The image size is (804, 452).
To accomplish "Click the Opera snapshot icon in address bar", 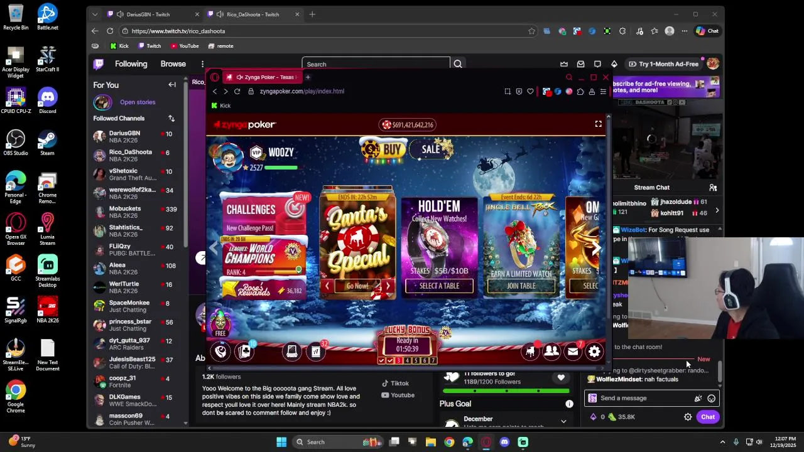I will [x=508, y=92].
